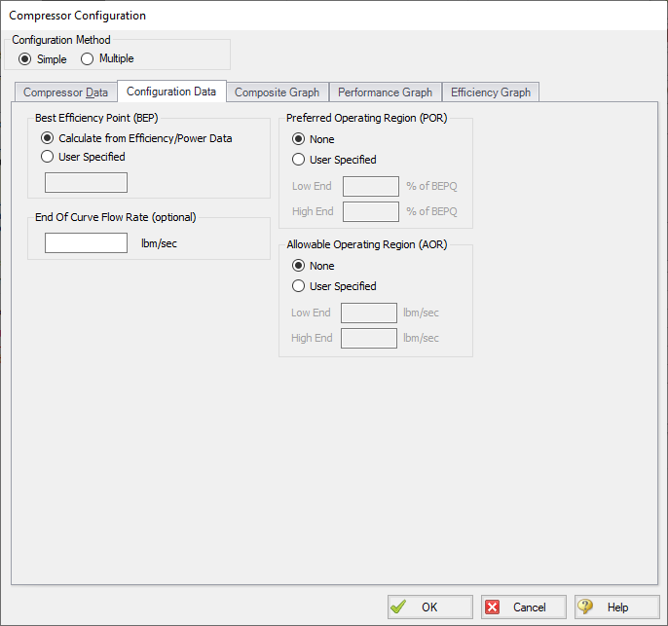Click the BEP user specified value field
The width and height of the screenshot is (668, 626).
tap(86, 182)
